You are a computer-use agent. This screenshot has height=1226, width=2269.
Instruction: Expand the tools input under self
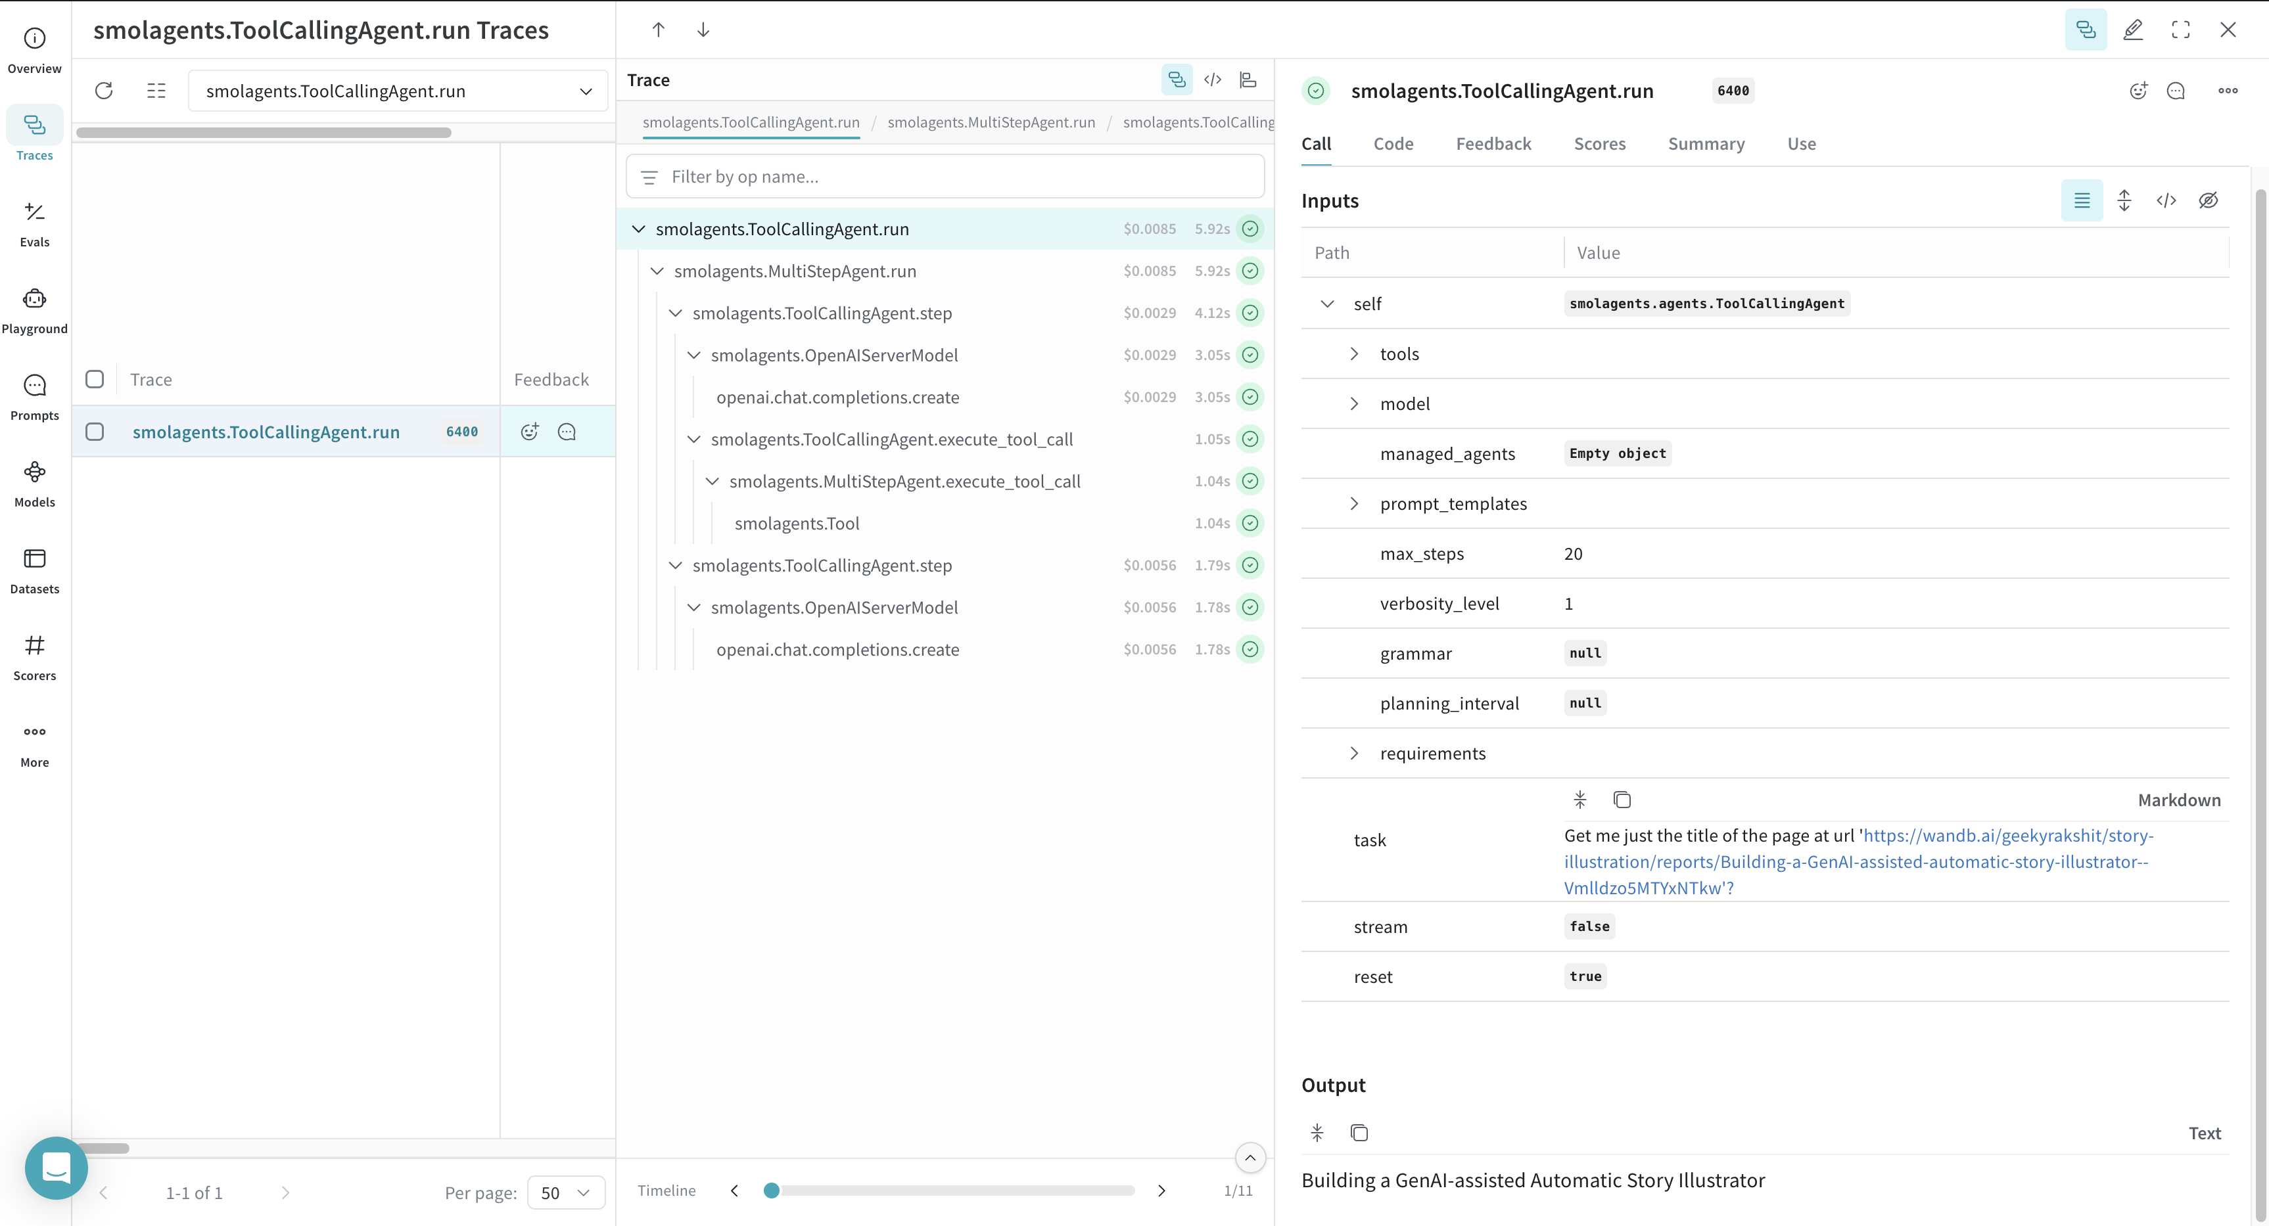[1355, 353]
